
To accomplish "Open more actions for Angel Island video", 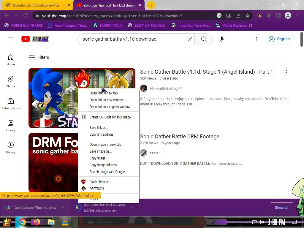I will pos(286,71).
